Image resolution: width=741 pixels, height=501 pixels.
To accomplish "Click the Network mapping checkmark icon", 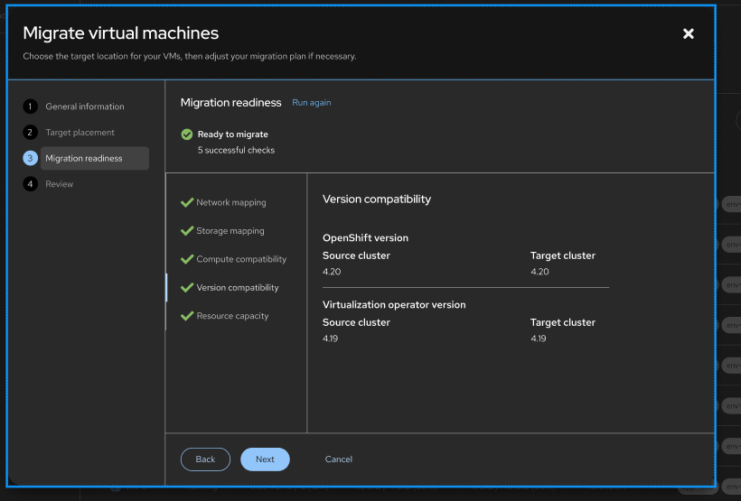I will coord(187,202).
